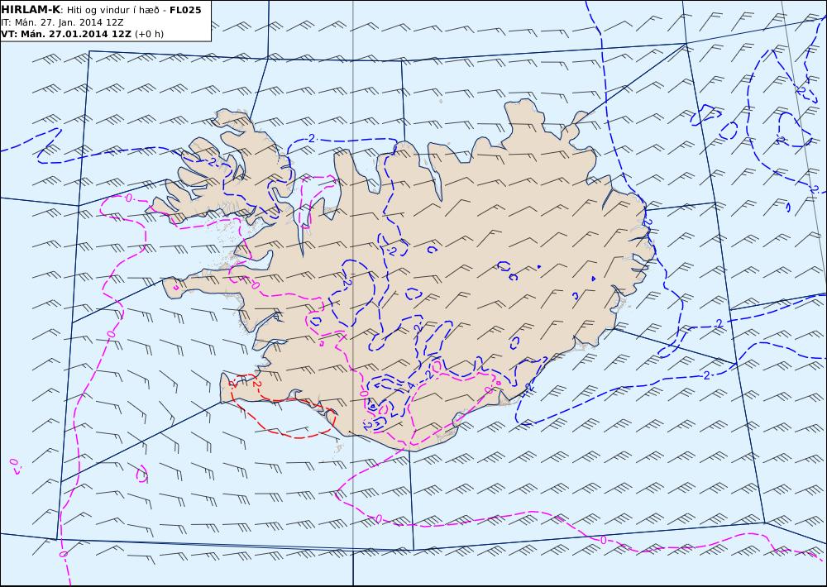Click the "HIRLAM-K" model name in title box

[x=31, y=10]
